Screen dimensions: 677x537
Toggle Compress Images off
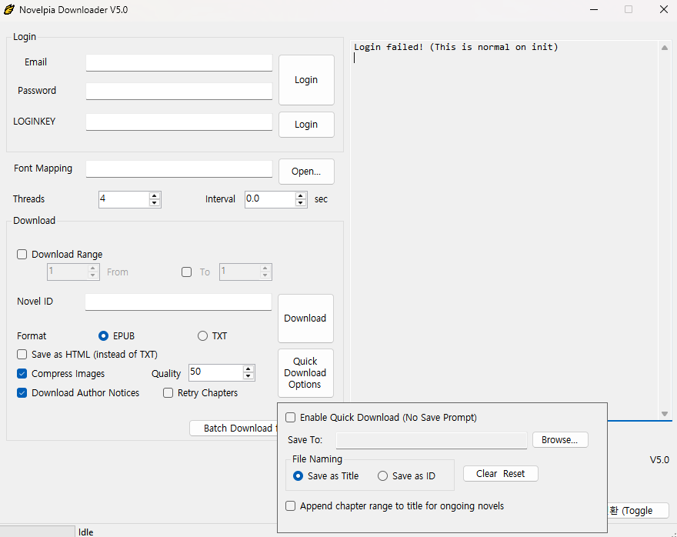pos(22,374)
